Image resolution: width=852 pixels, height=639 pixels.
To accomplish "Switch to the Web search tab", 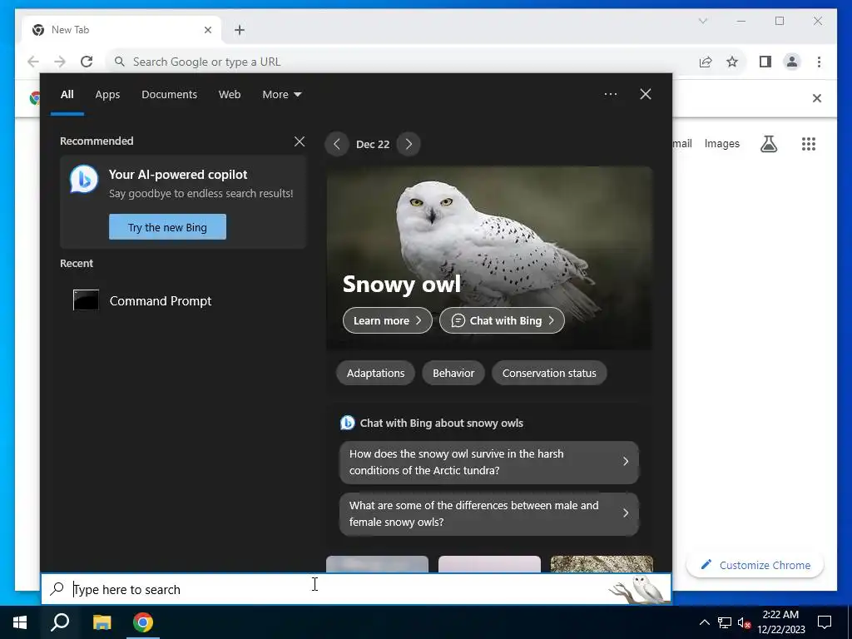I will 230,95.
